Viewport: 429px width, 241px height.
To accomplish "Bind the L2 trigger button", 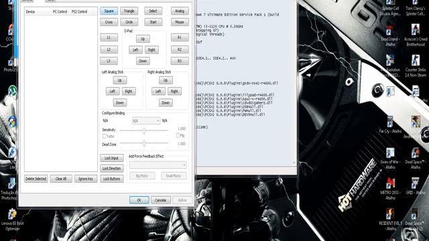I will tap(109, 50).
